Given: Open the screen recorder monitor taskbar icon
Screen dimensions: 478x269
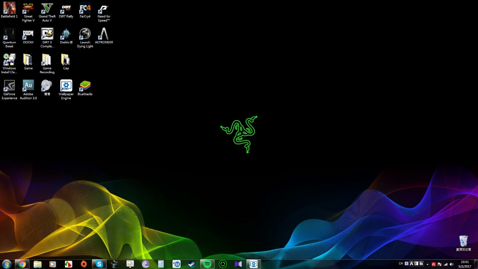Looking at the screenshot, I should [x=130, y=264].
